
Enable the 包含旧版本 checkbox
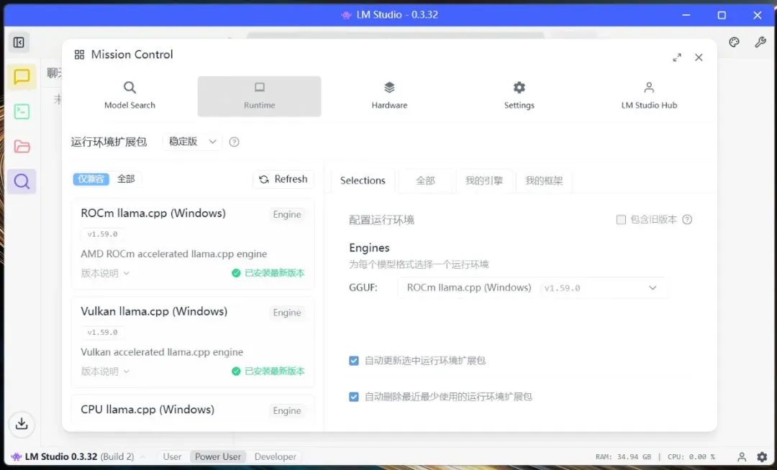[621, 220]
